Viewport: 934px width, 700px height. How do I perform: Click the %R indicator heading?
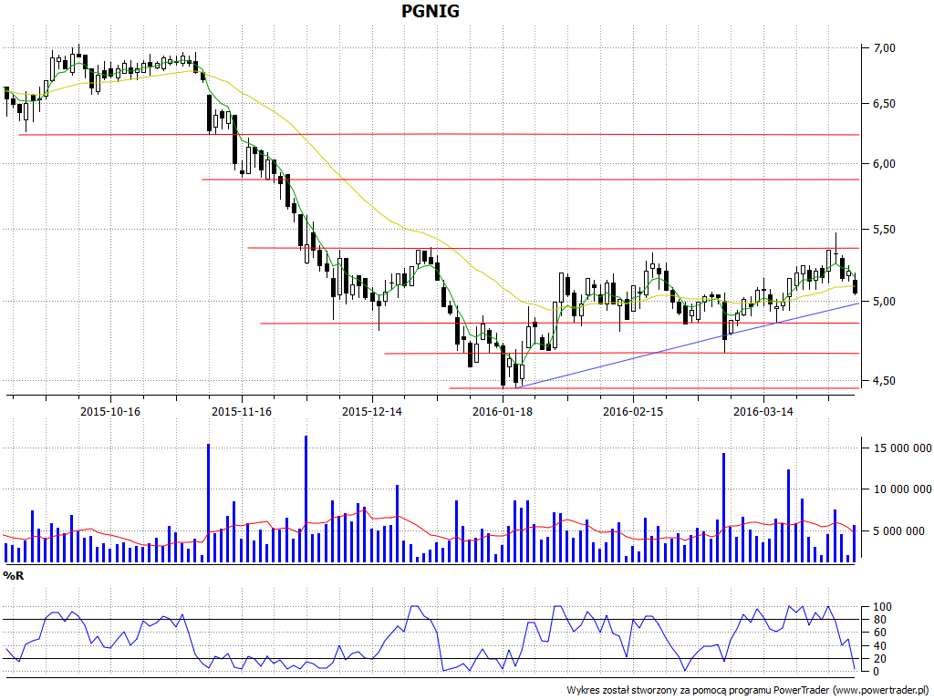click(13, 576)
